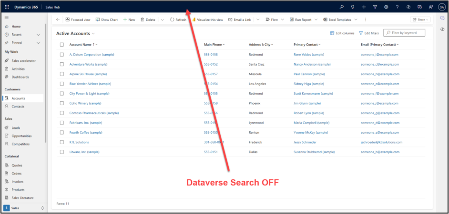Image resolution: width=449 pixels, height=214 pixels.
Task: Click the help question mark icon
Action: tap(397, 7)
